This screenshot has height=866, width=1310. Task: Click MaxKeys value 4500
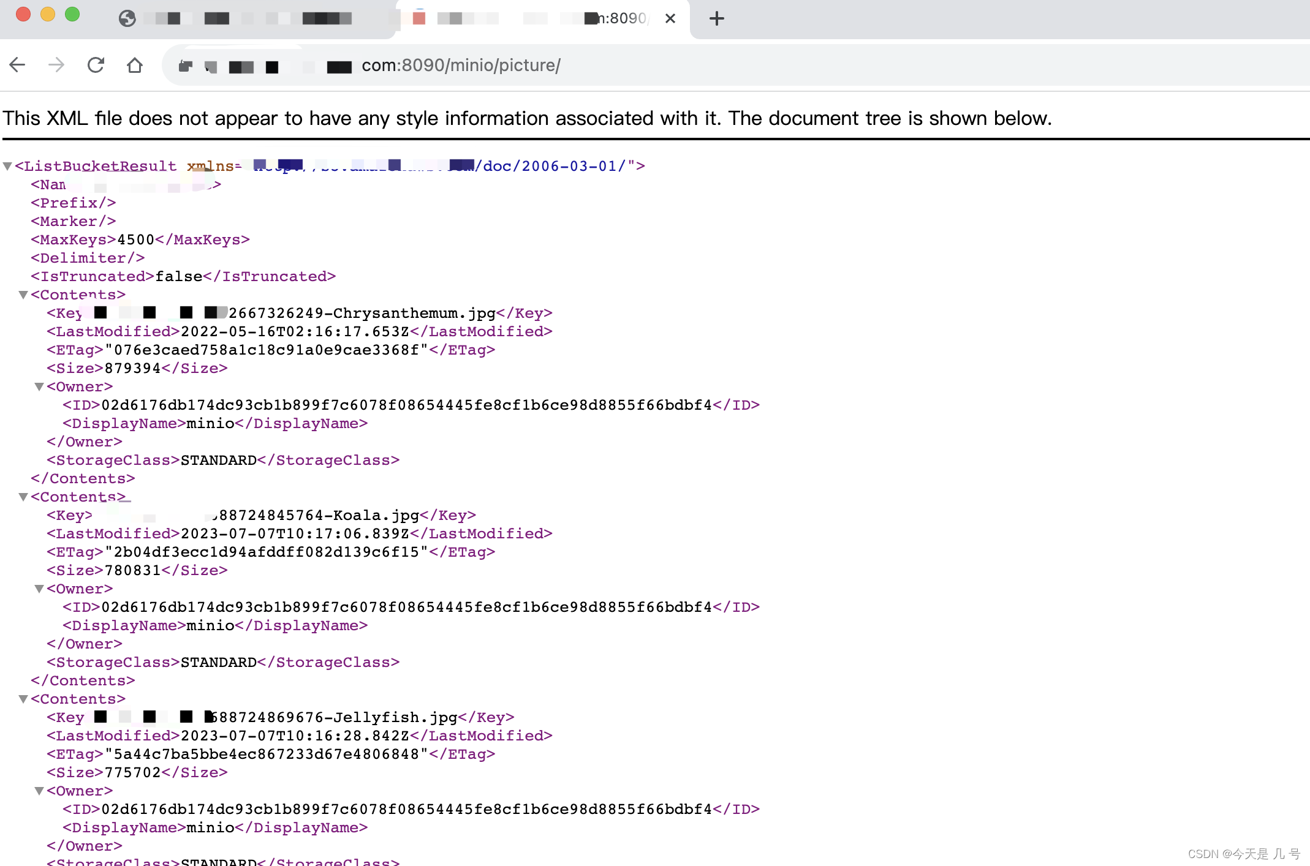[x=135, y=239]
